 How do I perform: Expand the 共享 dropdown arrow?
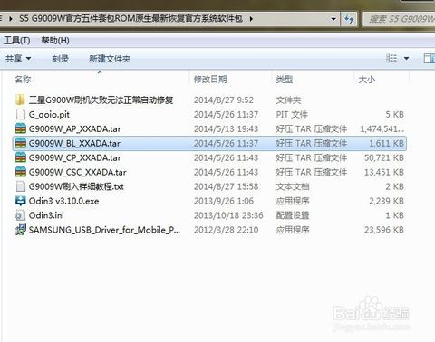28,58
